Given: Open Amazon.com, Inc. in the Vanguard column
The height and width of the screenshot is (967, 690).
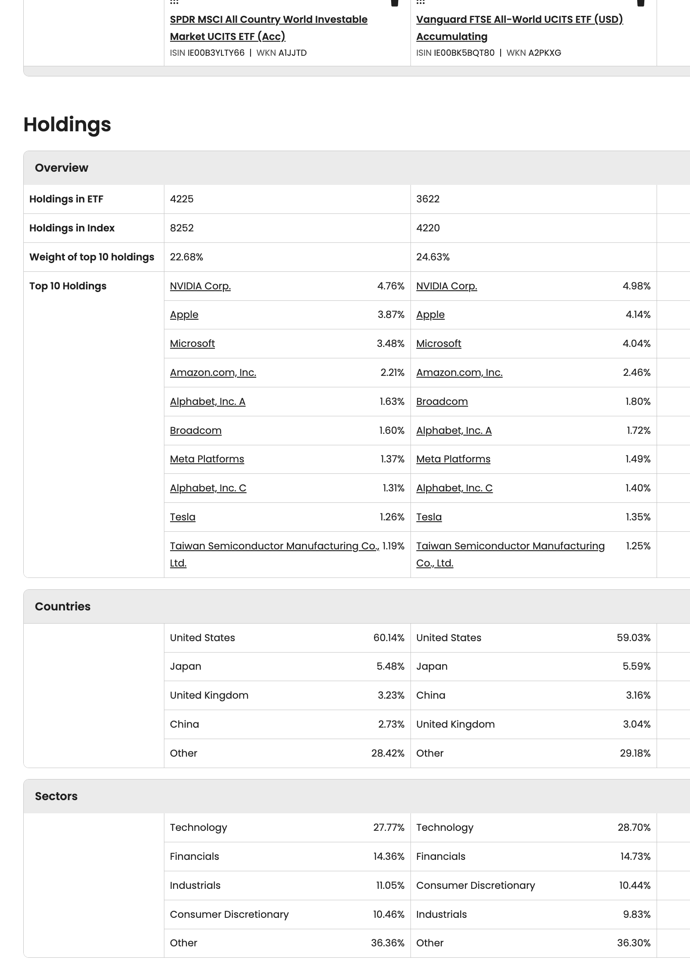Looking at the screenshot, I should click(459, 372).
